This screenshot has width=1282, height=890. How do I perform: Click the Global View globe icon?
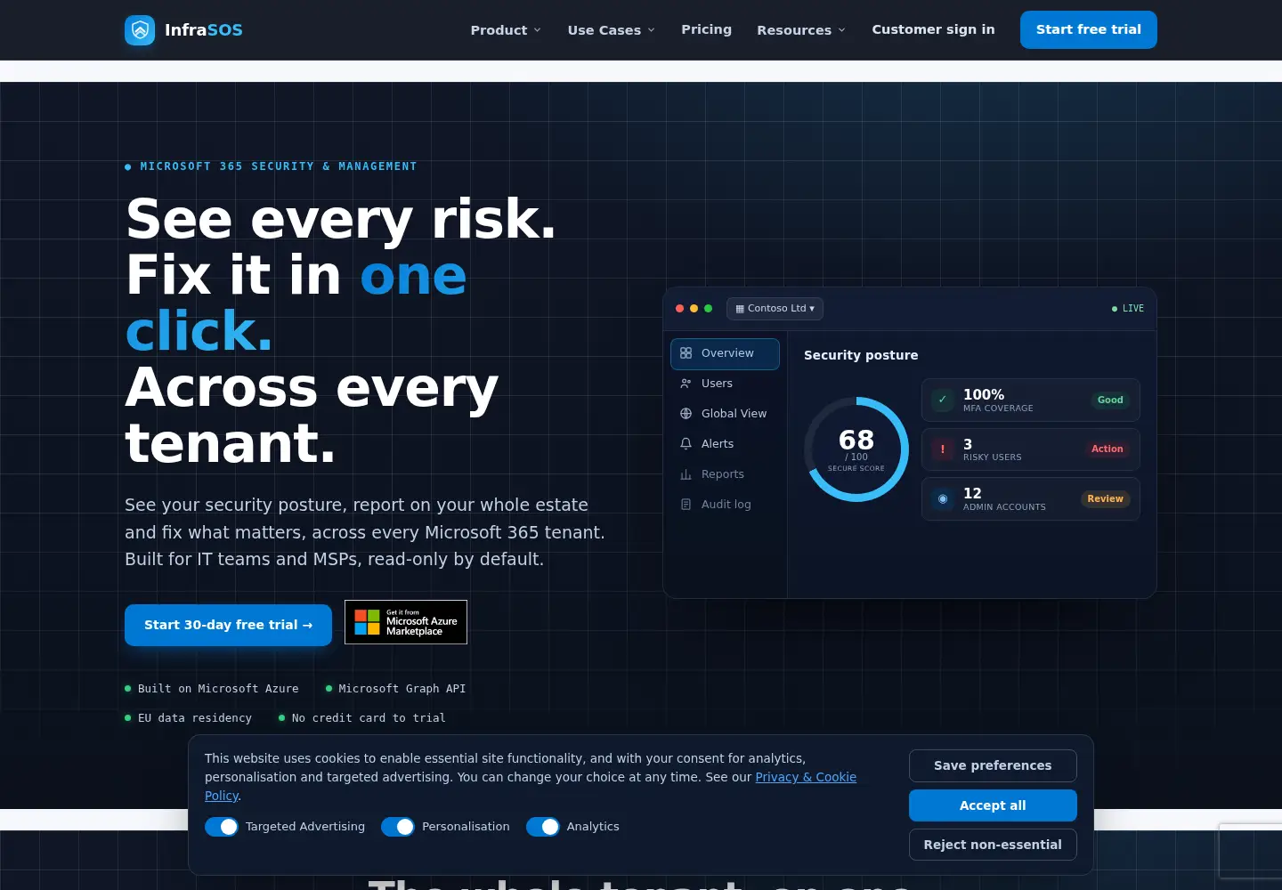(x=686, y=414)
